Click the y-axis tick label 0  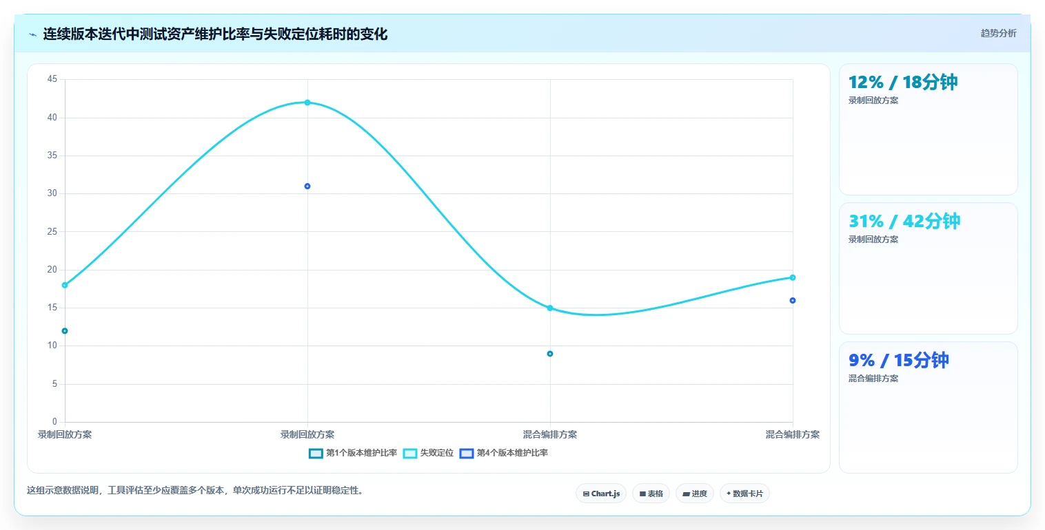point(55,422)
